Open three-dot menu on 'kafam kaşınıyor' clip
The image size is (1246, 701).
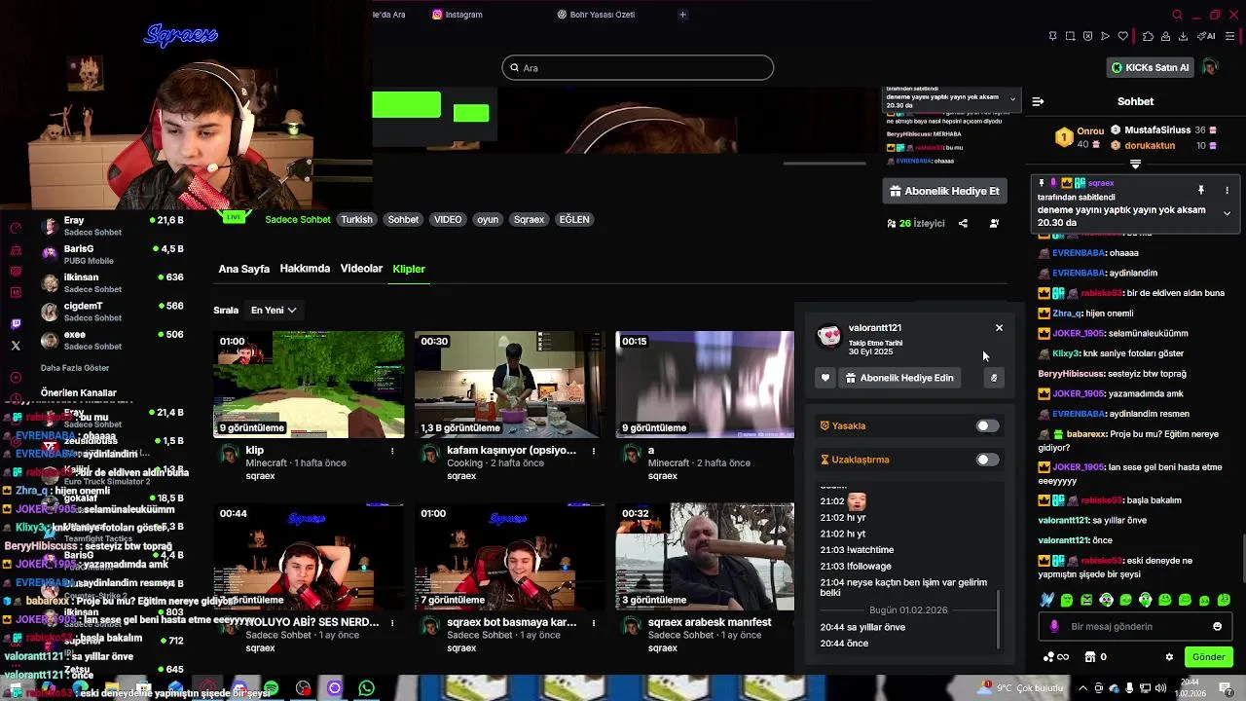pyautogui.click(x=593, y=451)
